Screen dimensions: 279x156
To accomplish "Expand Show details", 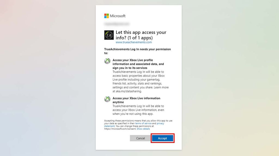I will click(x=143, y=129).
